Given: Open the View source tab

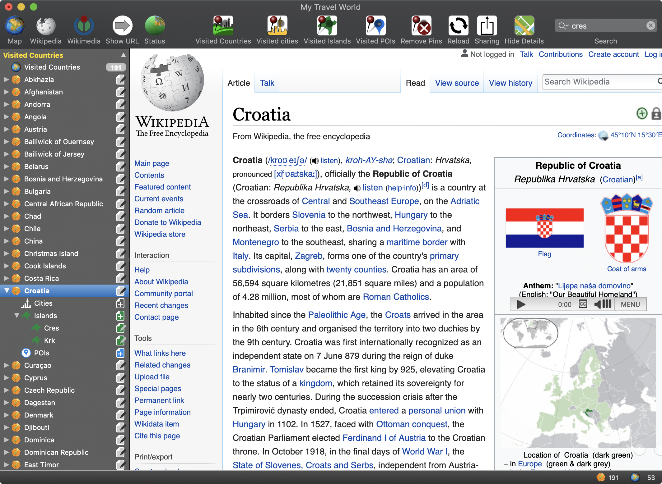Looking at the screenshot, I should tap(457, 83).
